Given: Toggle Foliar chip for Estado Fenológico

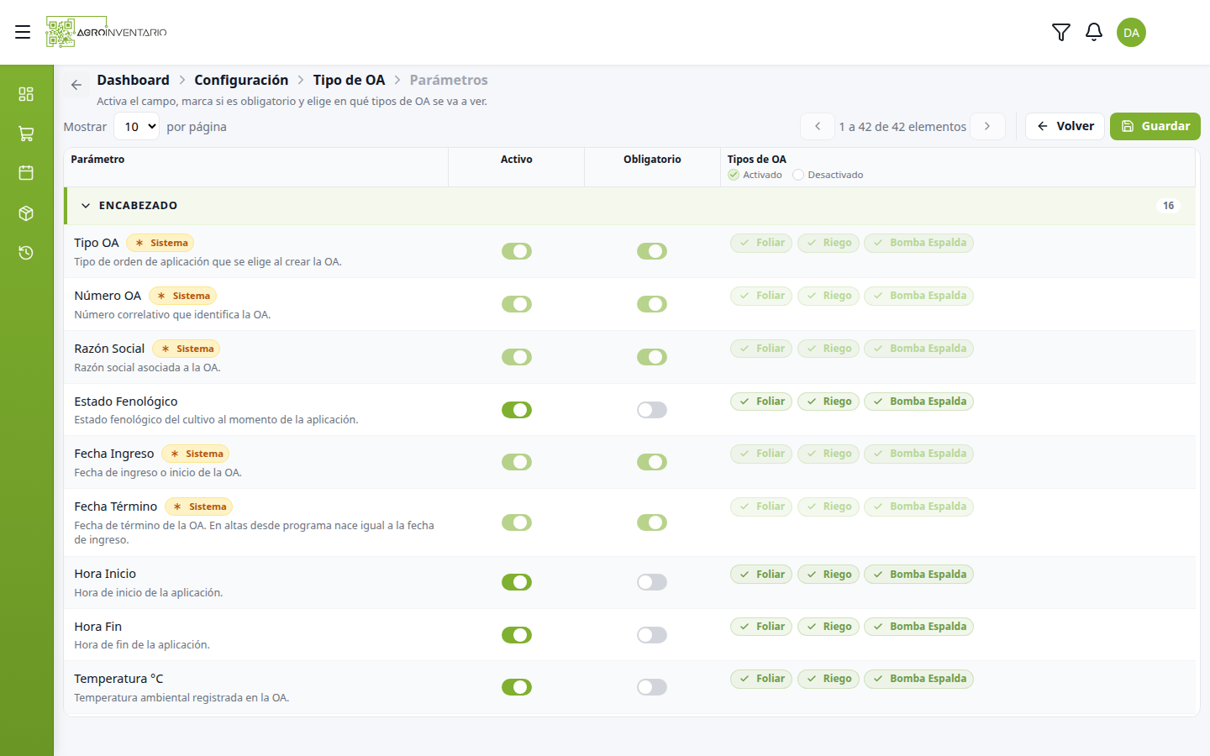Looking at the screenshot, I should tap(761, 402).
